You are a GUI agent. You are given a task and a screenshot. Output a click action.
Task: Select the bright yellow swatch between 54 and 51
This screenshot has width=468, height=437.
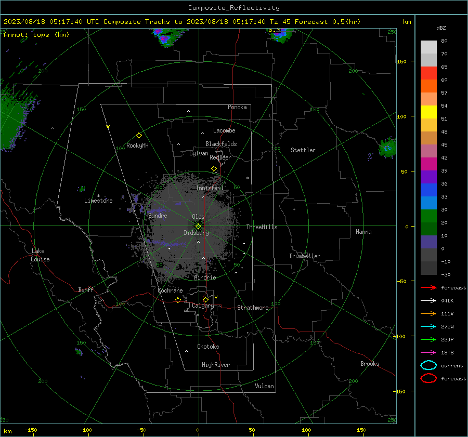point(428,112)
